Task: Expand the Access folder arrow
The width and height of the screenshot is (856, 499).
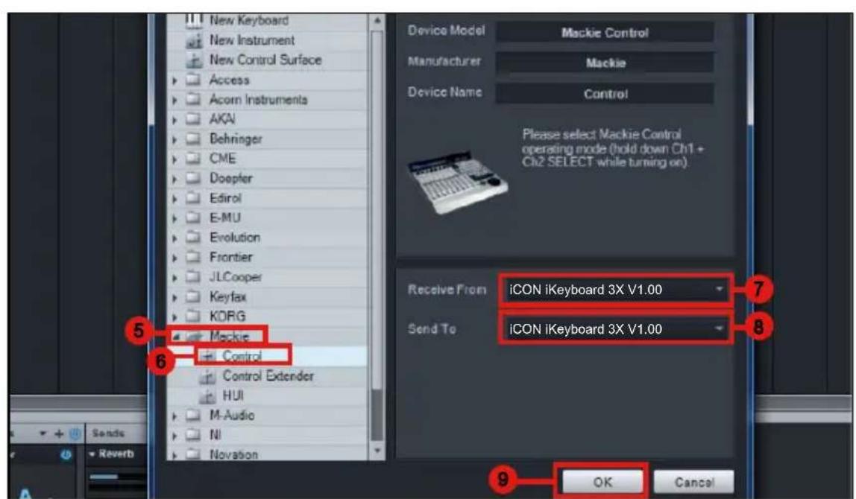Action: tap(174, 80)
